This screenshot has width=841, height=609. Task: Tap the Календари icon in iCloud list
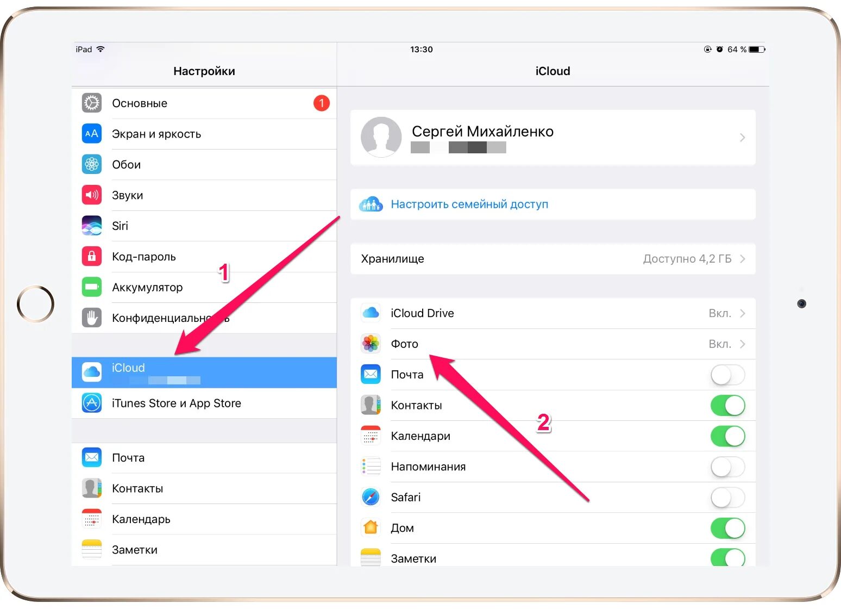coord(371,436)
